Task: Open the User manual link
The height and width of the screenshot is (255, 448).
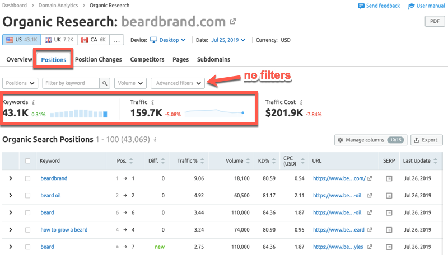Action: point(425,6)
